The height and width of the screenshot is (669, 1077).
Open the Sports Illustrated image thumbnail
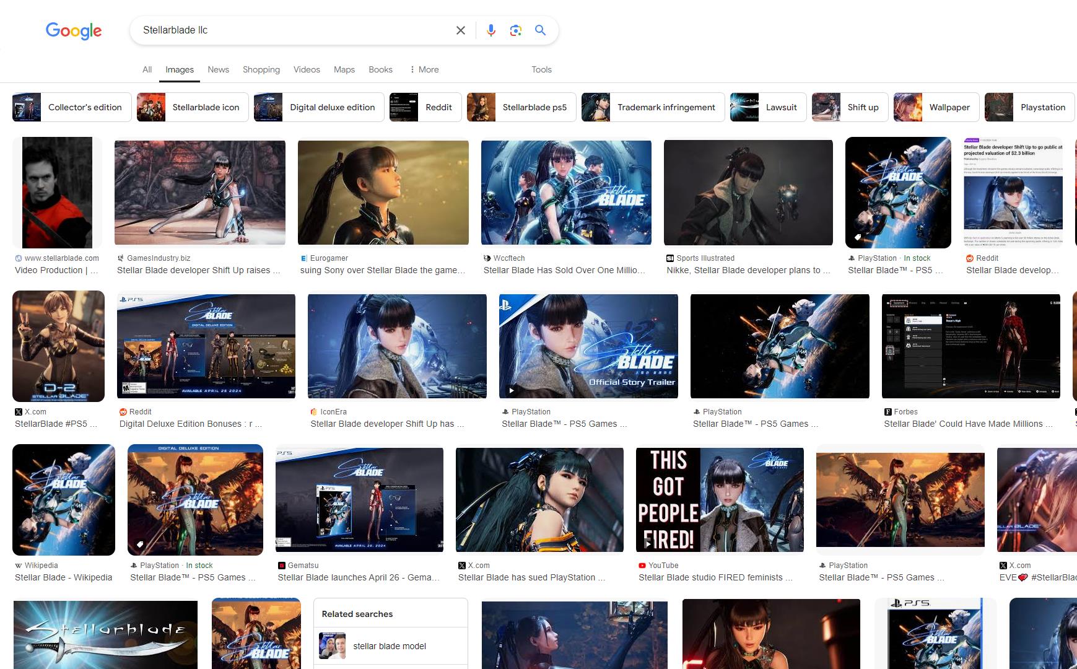(x=748, y=193)
